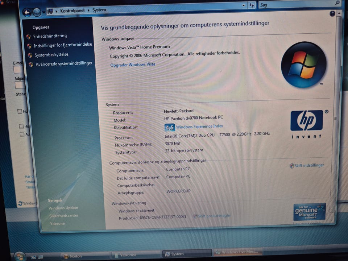This screenshot has width=348, height=261.
Task: Switch to Norton taskbar button
Action: coord(85,256)
